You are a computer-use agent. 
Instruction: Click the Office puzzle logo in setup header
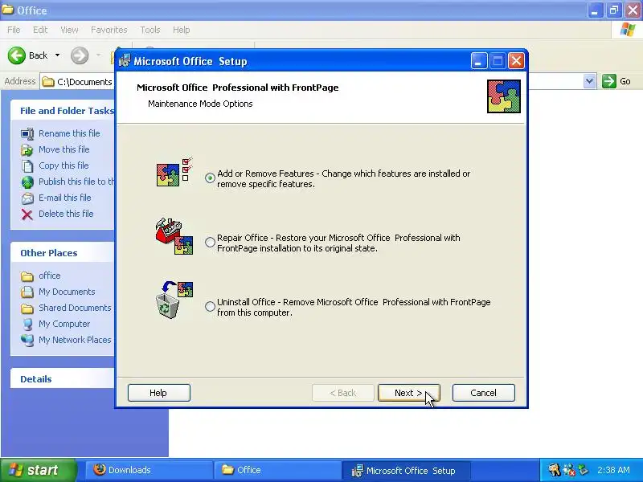[x=504, y=96]
